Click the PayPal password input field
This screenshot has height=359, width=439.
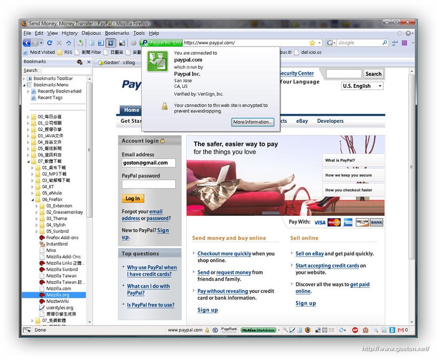149,184
